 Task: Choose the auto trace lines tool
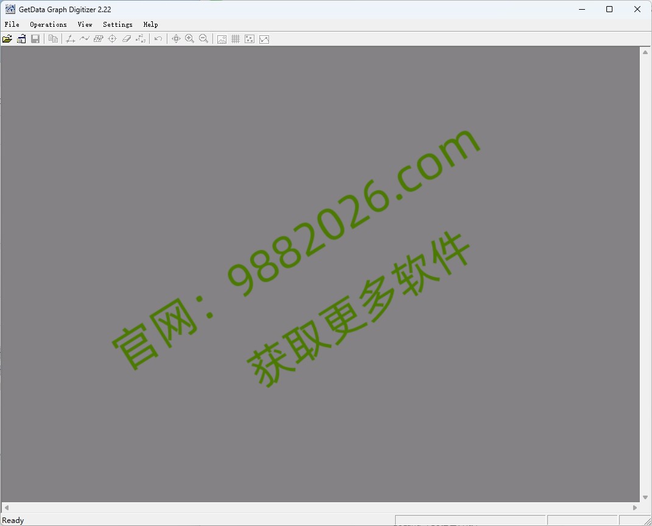click(85, 39)
